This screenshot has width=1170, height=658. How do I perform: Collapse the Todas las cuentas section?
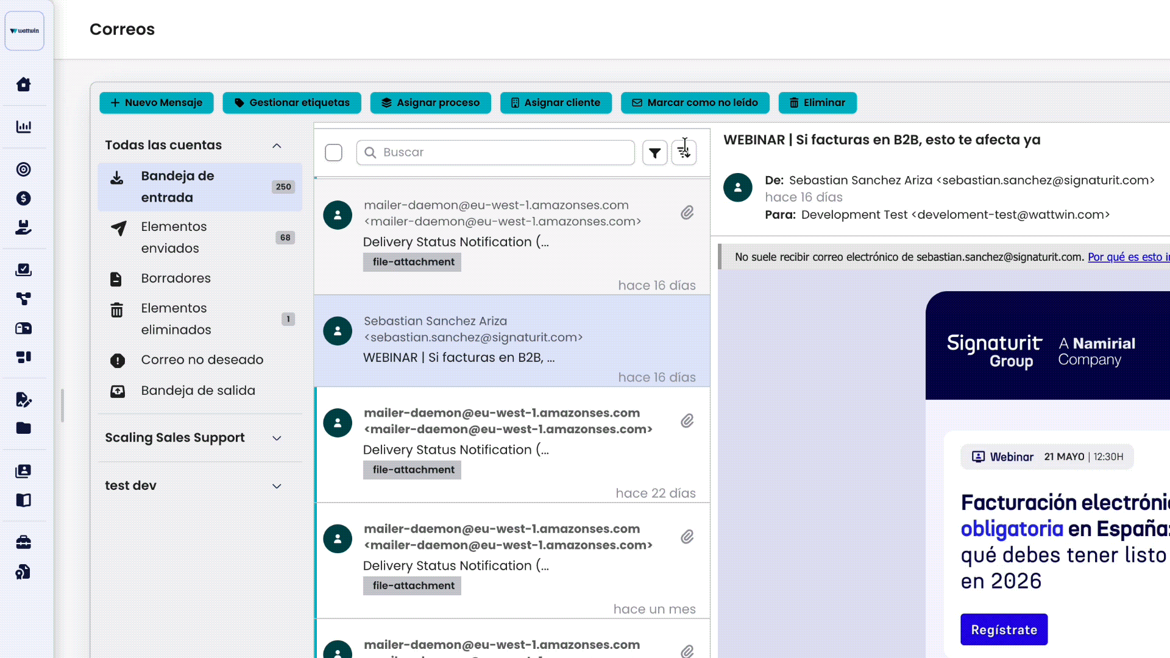(277, 146)
